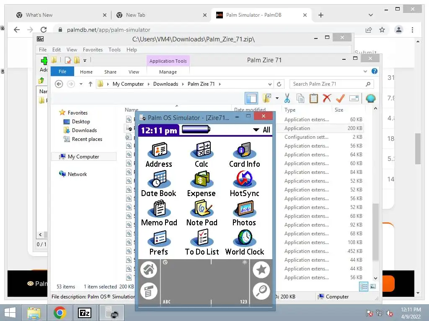The height and width of the screenshot is (321, 429).
Task: Click the Copy toolbar icon in Explorer
Action: coord(300,98)
